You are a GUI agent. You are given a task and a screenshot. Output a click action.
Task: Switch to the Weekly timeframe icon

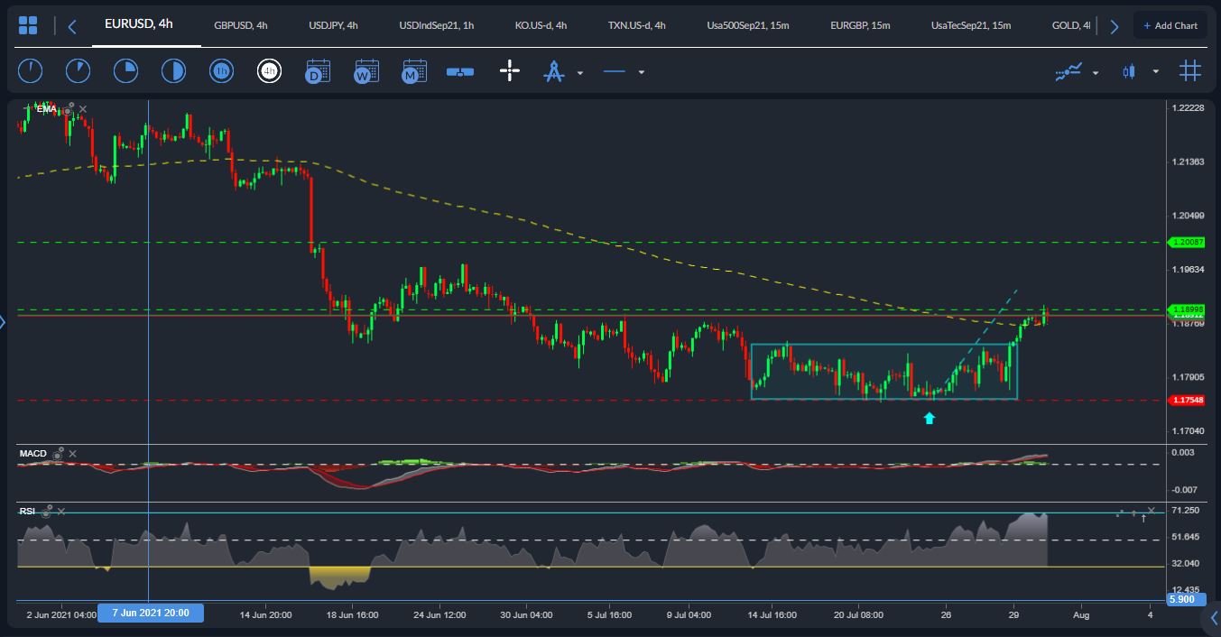click(x=365, y=70)
